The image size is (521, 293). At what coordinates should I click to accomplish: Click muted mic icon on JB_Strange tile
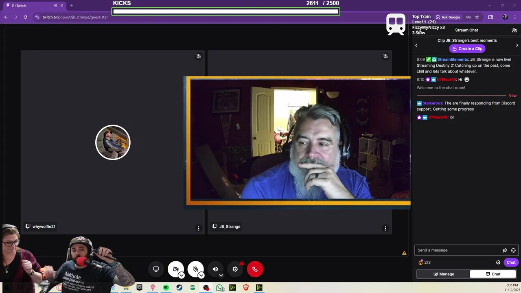(385, 56)
